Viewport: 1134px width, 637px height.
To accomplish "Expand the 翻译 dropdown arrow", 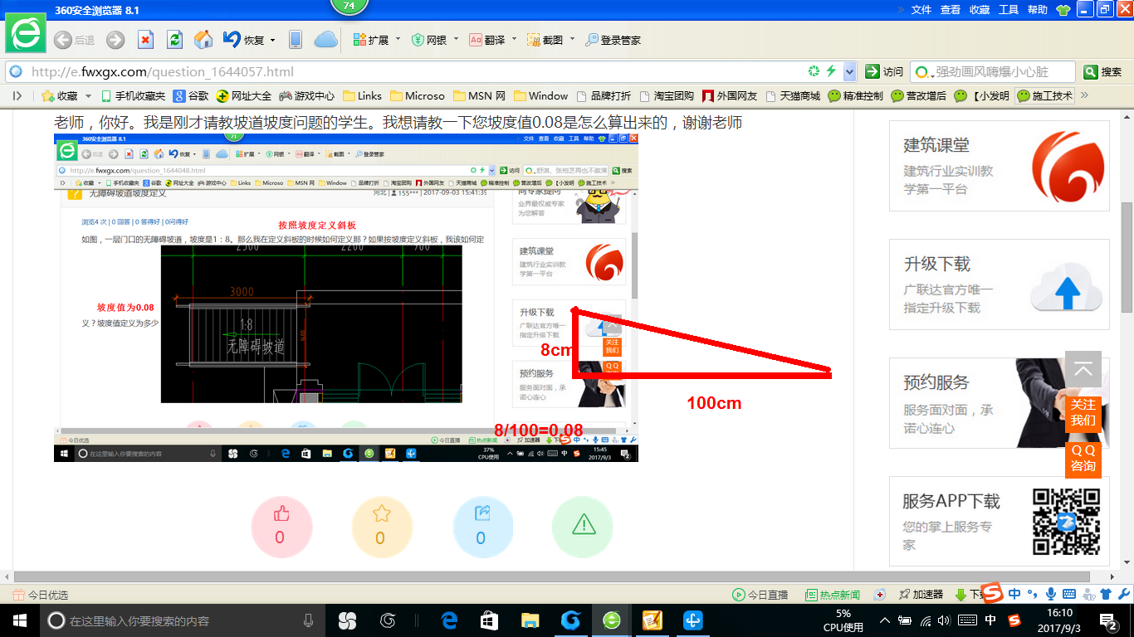I will coord(514,40).
